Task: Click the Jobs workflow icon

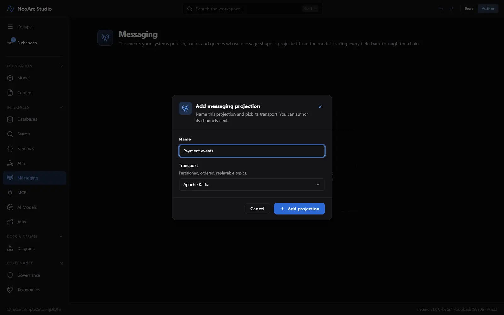Action: click(10, 222)
